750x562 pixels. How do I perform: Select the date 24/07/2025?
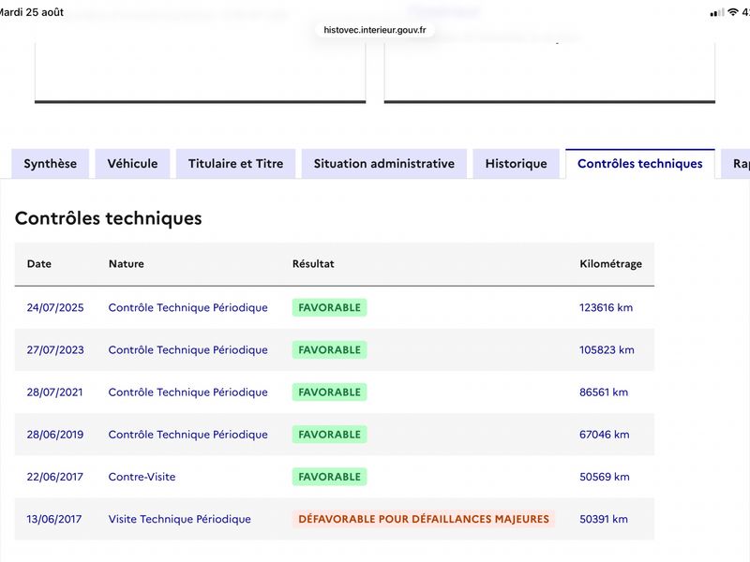(55, 307)
